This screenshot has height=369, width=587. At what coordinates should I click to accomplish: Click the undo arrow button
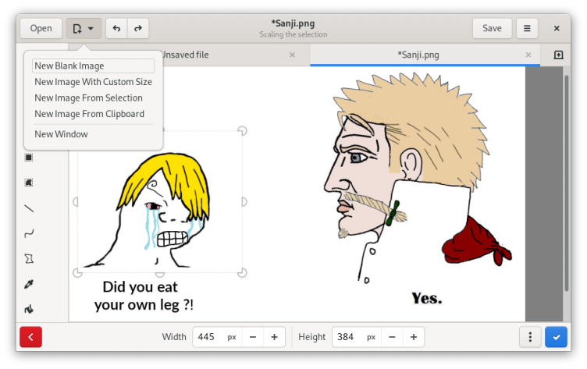point(116,28)
